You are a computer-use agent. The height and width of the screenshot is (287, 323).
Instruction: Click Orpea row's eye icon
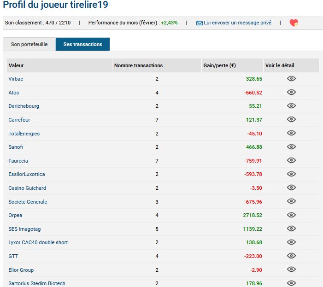pos(291,215)
